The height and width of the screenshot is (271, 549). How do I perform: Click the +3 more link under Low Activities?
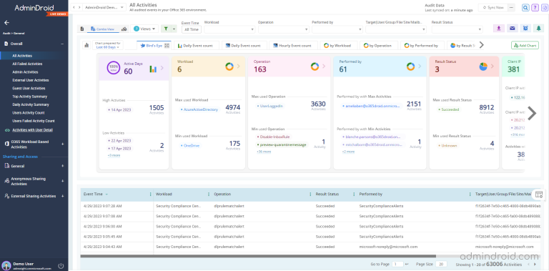[x=114, y=155]
